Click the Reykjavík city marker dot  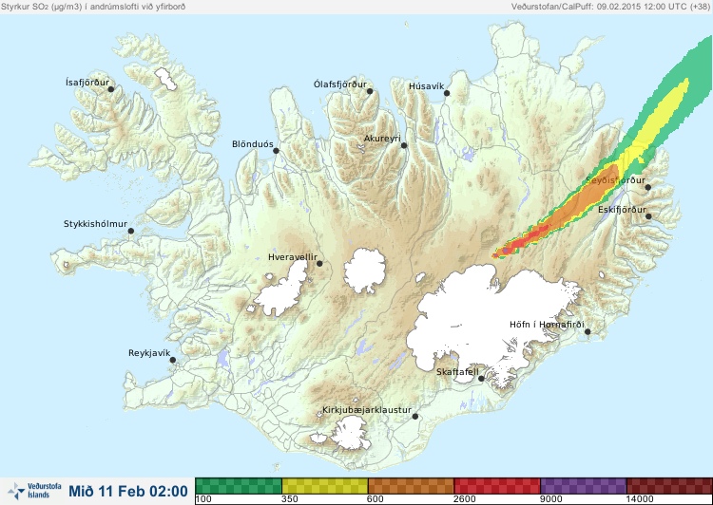coord(173,360)
